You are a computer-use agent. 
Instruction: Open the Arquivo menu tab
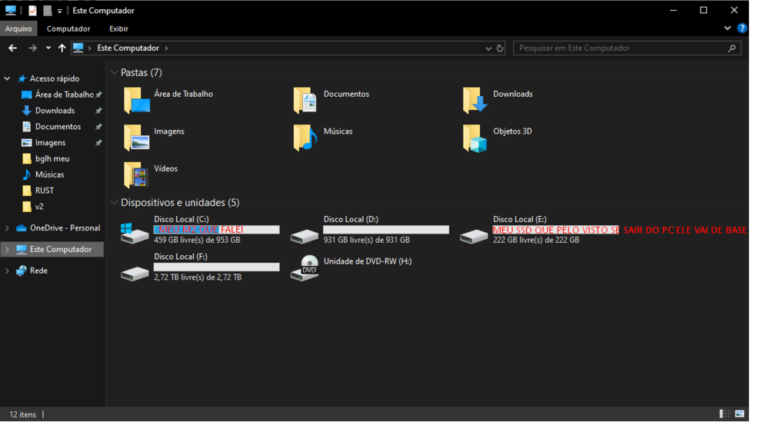pos(18,28)
